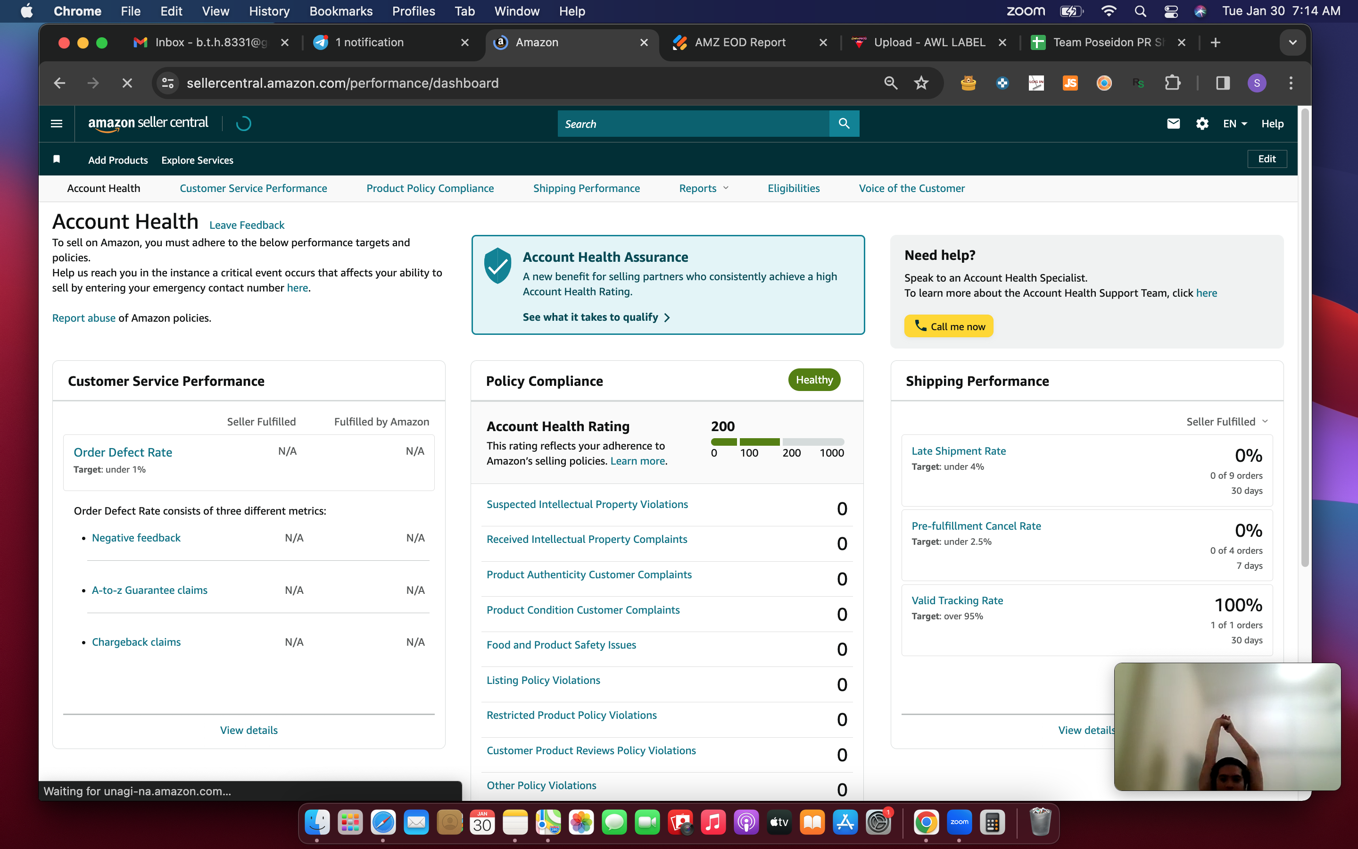Open Chrome three-dot menu
Screen dimensions: 1358x849
[1291, 83]
